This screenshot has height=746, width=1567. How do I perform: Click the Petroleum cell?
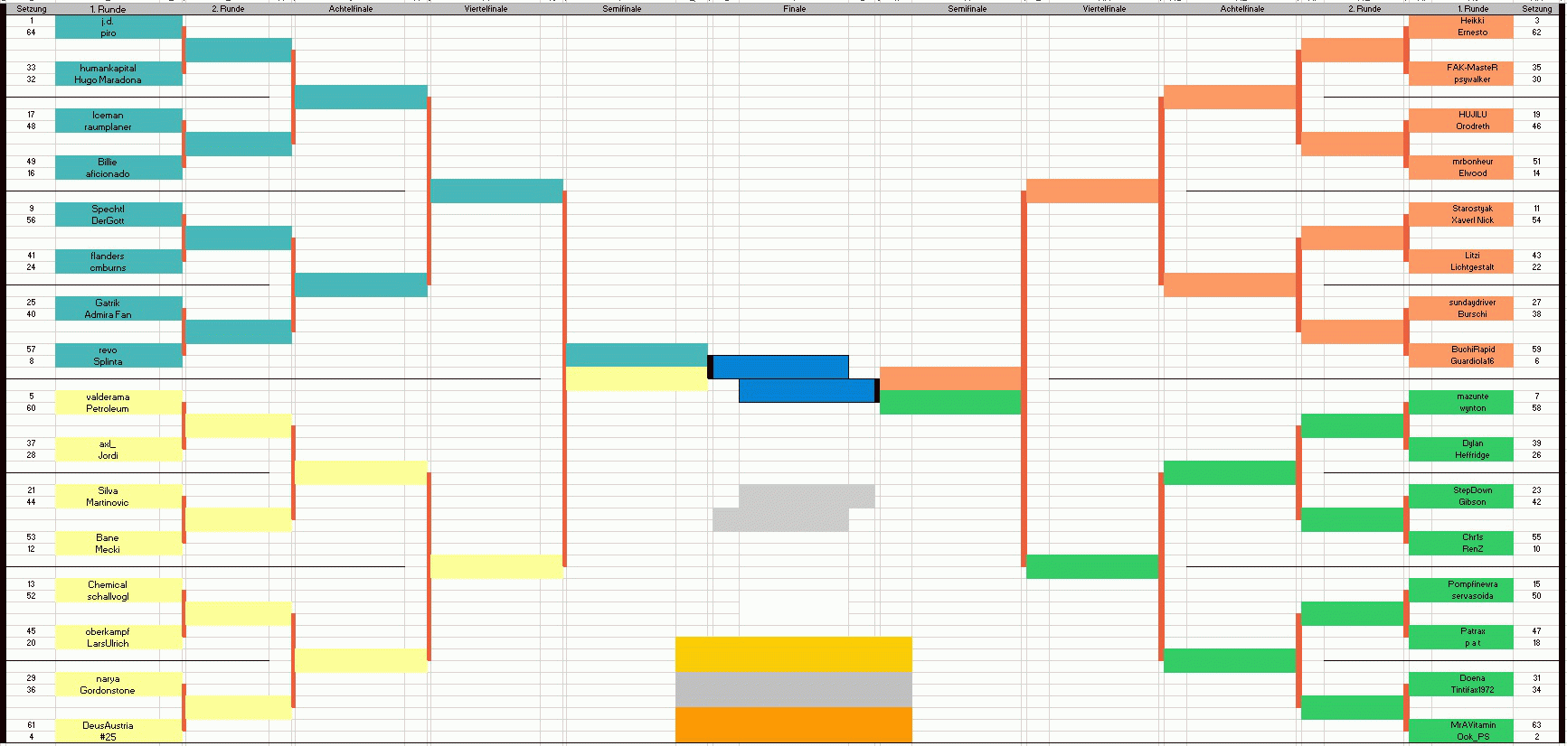pos(118,408)
